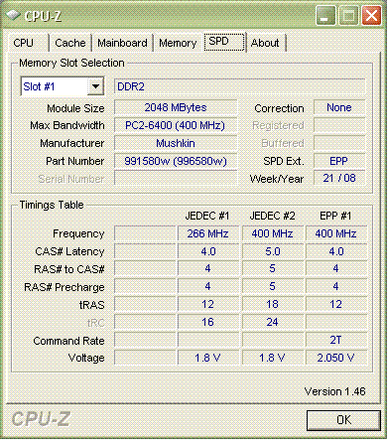Click the SPD Ext. value EPP
This screenshot has height=447, width=388.
pos(339,161)
